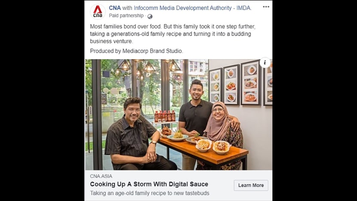The height and width of the screenshot is (201, 357).
Task: Click the caption starting Most families bond
Action: pyautogui.click(x=172, y=34)
